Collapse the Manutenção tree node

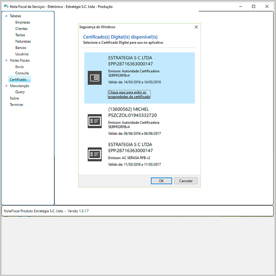point(6,86)
